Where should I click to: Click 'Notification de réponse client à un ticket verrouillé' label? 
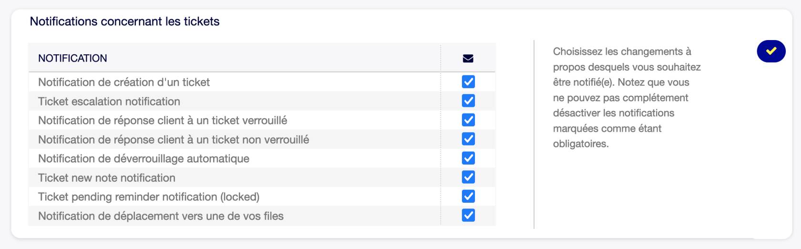click(163, 121)
